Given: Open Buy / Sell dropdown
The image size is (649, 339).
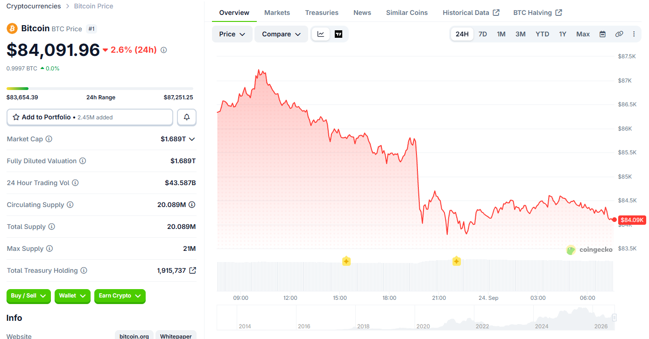Looking at the screenshot, I should pos(28,296).
